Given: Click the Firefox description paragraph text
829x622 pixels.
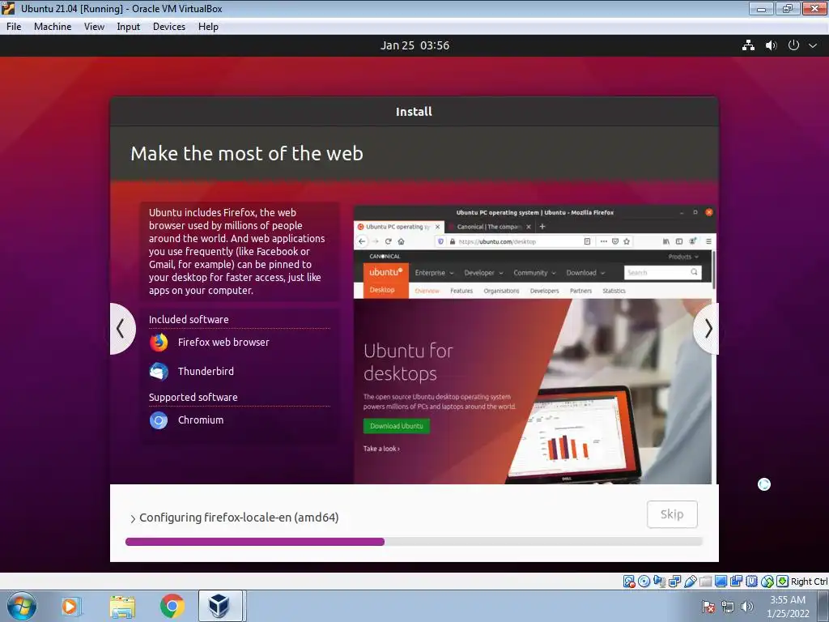Looking at the screenshot, I should point(237,251).
